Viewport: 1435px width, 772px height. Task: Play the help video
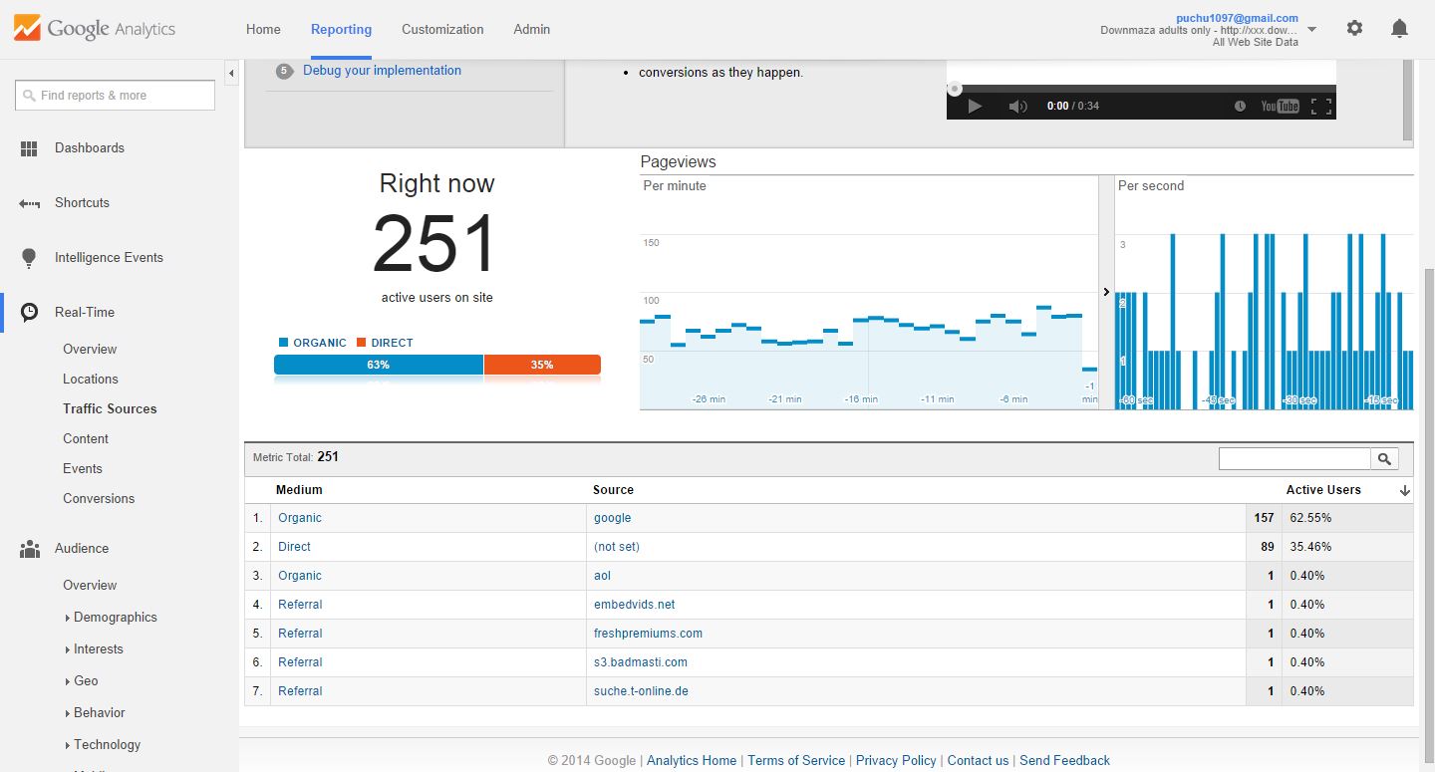[x=975, y=106]
